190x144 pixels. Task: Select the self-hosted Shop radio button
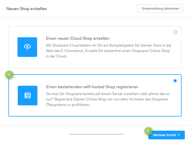click(175, 81)
